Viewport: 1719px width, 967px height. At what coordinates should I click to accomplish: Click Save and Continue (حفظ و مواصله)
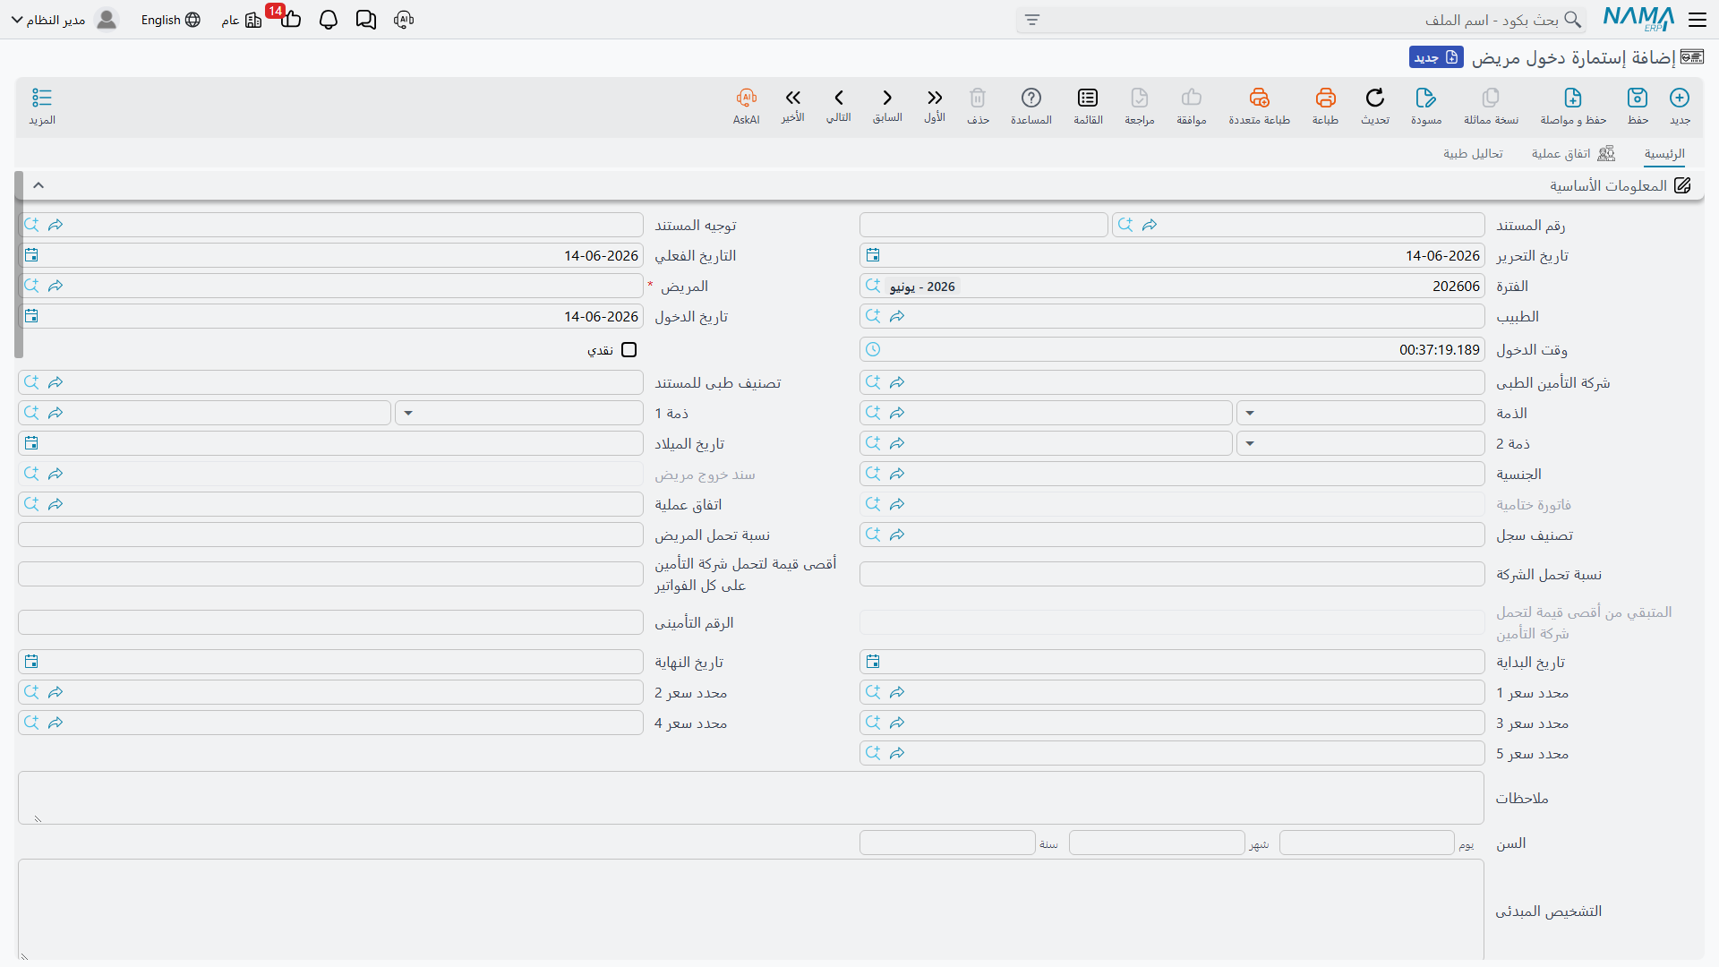click(x=1573, y=106)
